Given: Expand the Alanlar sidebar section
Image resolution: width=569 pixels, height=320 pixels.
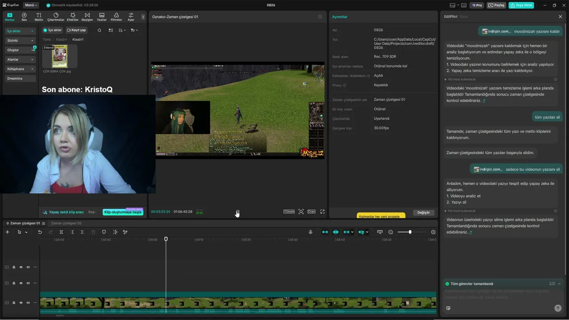Looking at the screenshot, I should pos(20,60).
